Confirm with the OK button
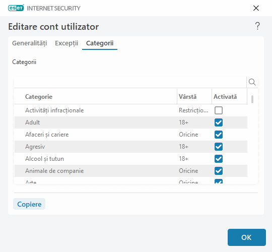This screenshot has height=252, width=272. [247, 237]
